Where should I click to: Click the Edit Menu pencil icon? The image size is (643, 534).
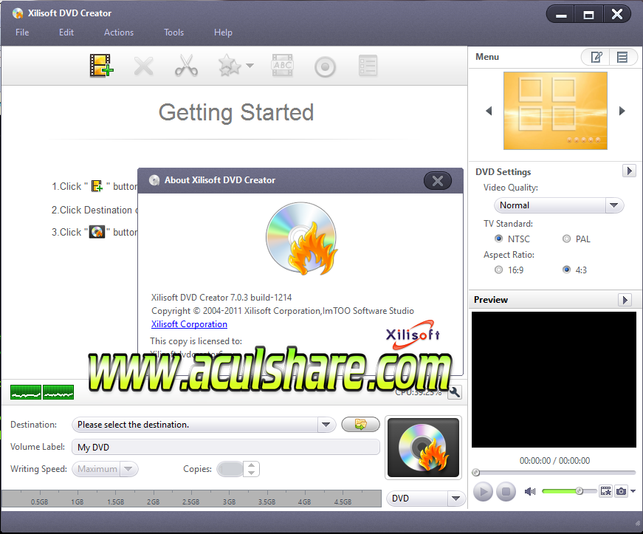(596, 57)
